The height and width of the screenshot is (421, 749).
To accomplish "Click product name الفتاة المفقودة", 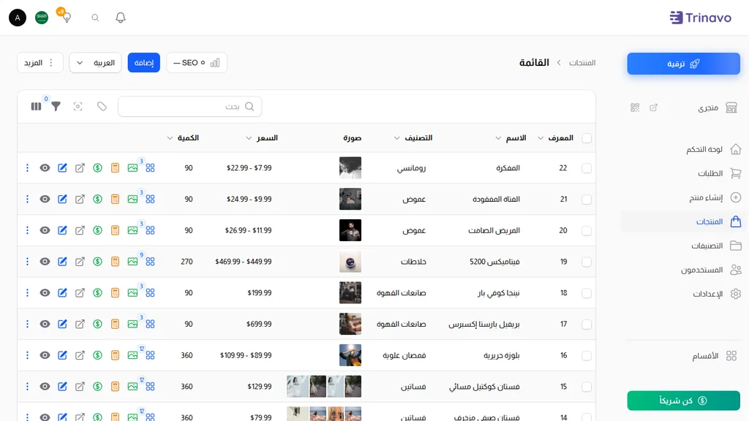I will point(497,199).
